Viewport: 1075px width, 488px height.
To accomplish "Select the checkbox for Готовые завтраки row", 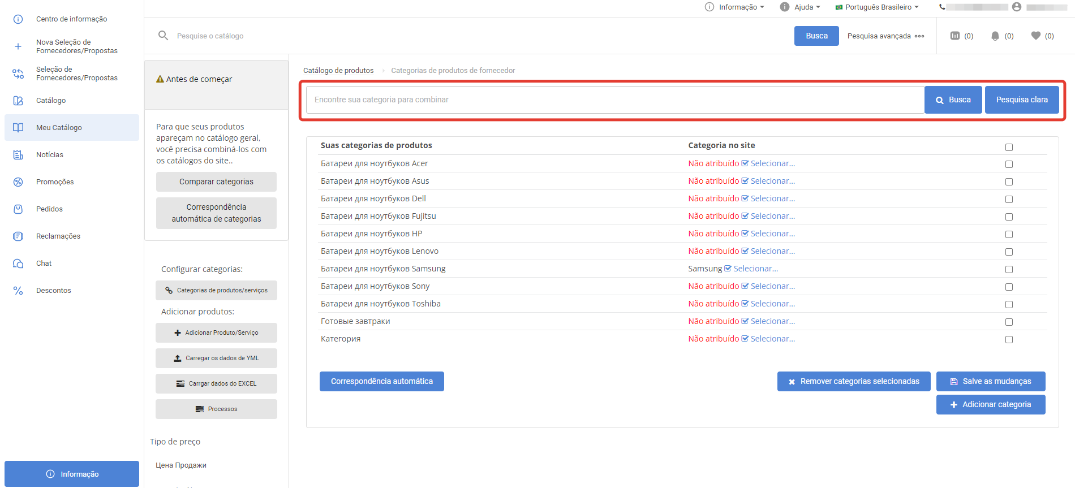I will click(1009, 322).
